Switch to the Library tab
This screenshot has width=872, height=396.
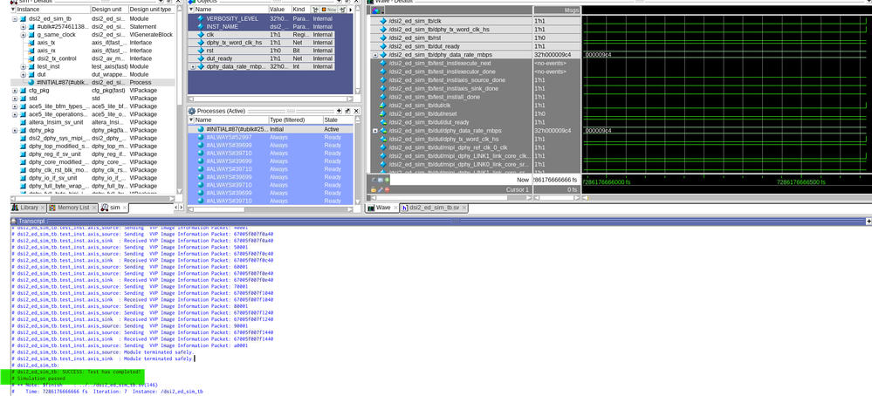click(x=29, y=208)
